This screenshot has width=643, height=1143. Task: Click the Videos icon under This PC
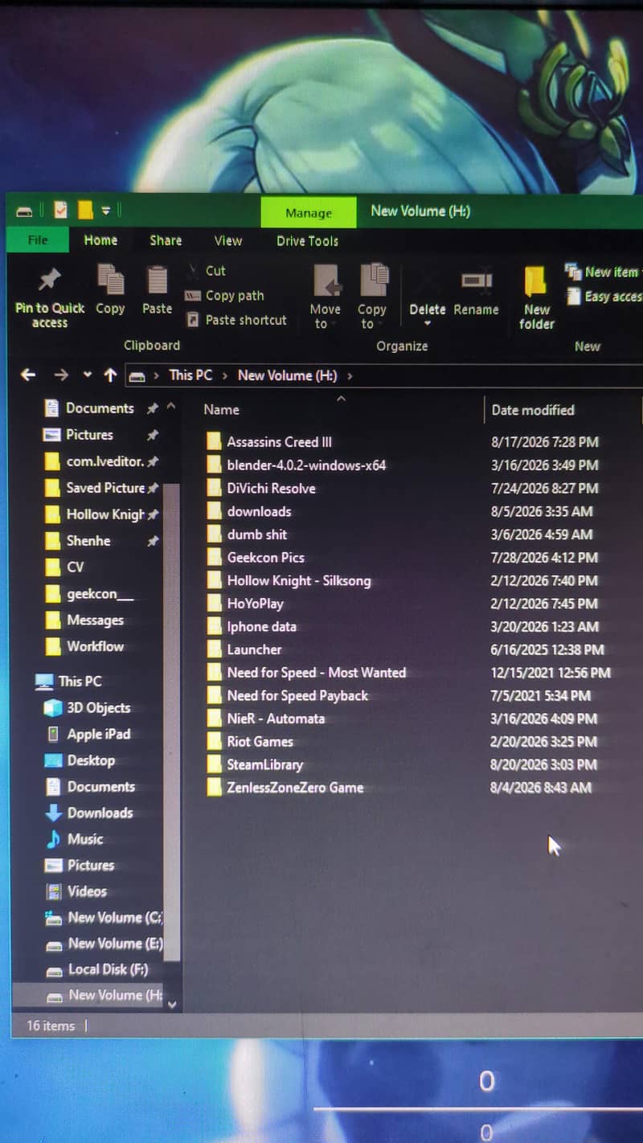pos(54,891)
